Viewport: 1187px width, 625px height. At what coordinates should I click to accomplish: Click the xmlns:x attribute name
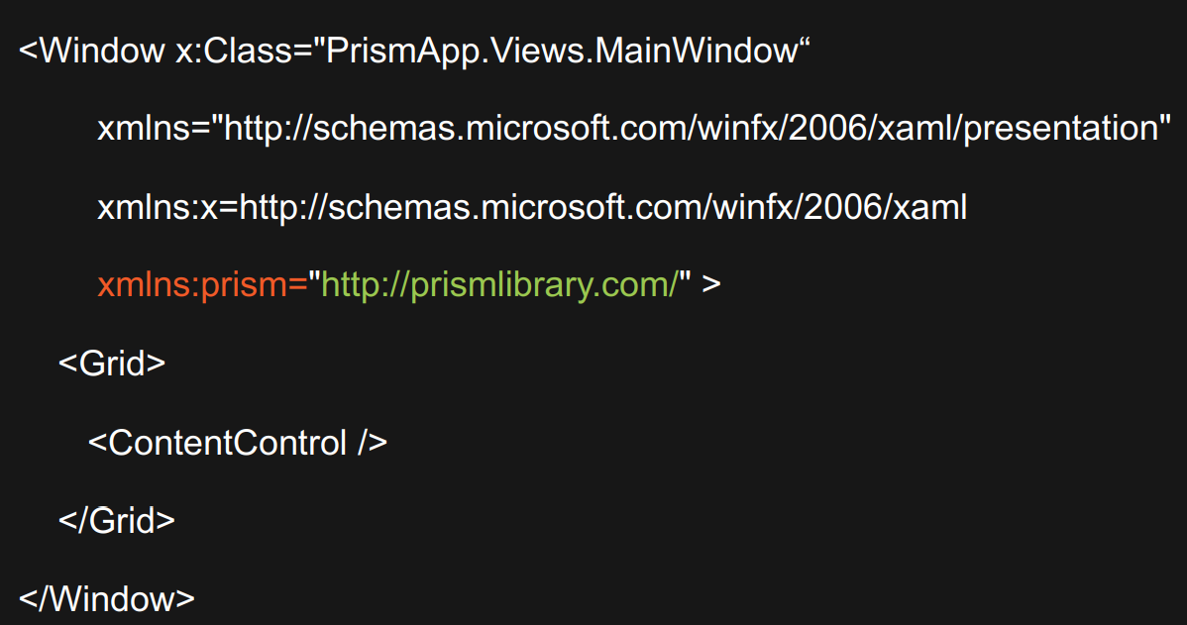pyautogui.click(x=158, y=207)
